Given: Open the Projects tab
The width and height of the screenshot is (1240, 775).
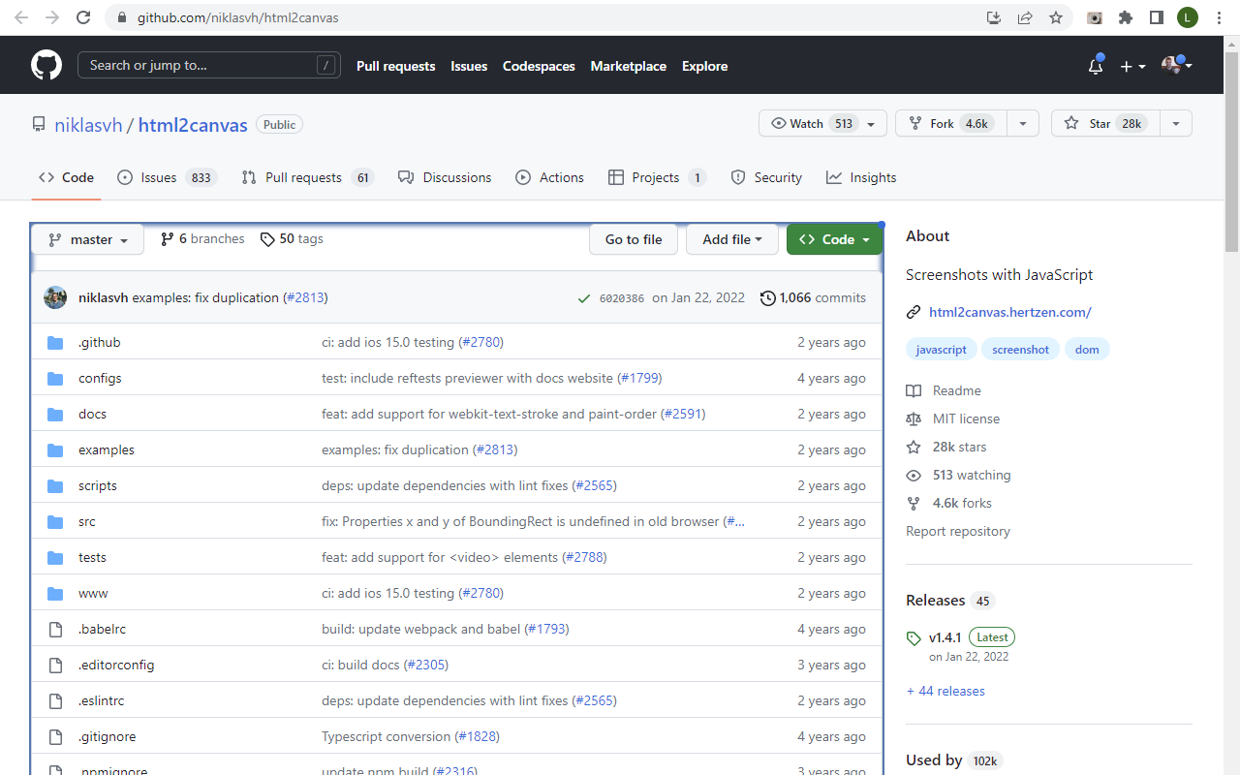Looking at the screenshot, I should pos(657,177).
